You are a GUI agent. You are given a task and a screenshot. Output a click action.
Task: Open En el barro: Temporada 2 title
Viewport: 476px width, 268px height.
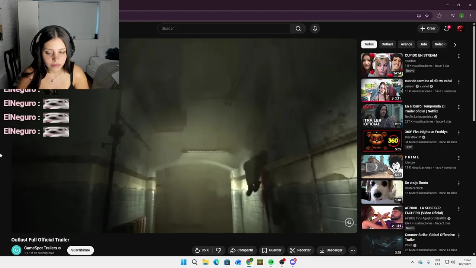pyautogui.click(x=425, y=109)
